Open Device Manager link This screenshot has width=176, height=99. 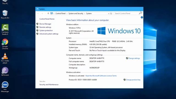point(45,24)
